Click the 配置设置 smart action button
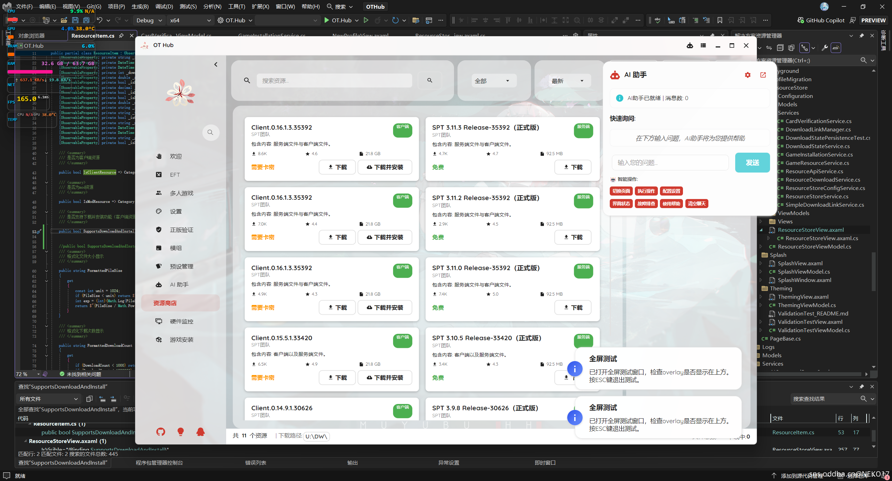892x481 pixels. tap(671, 191)
